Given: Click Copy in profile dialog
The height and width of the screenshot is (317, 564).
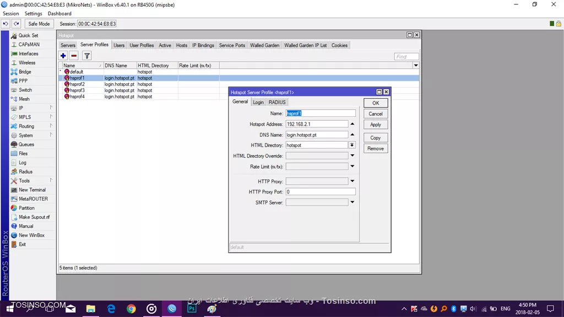Looking at the screenshot, I should pos(376,138).
